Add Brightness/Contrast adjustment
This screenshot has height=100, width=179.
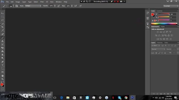pos(158,32)
